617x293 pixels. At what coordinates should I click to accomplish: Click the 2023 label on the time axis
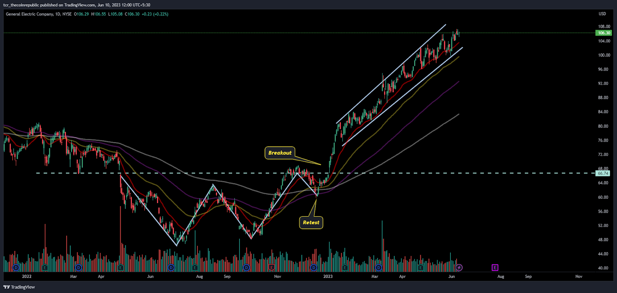328,276
